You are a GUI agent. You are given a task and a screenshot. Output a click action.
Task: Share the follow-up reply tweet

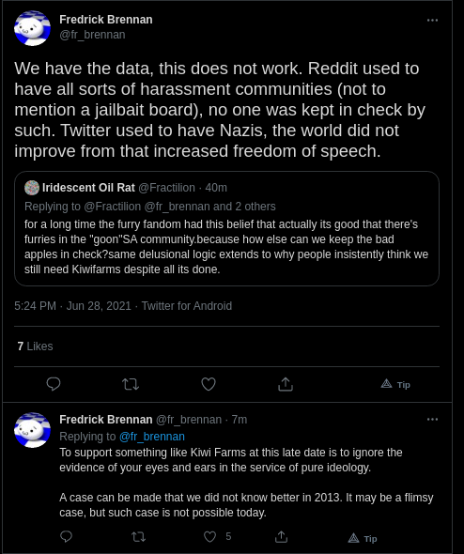coord(281,537)
